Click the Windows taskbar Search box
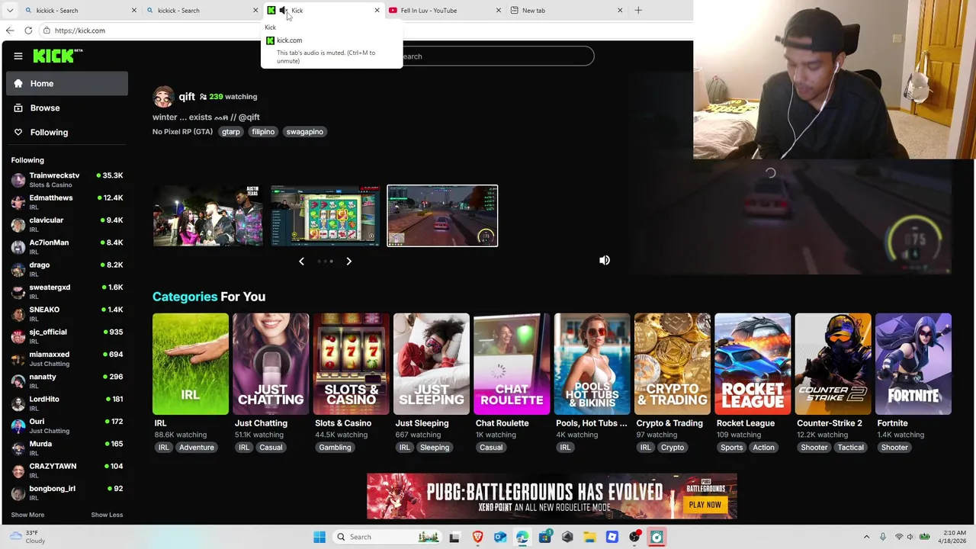This screenshot has height=549, width=976. click(389, 537)
